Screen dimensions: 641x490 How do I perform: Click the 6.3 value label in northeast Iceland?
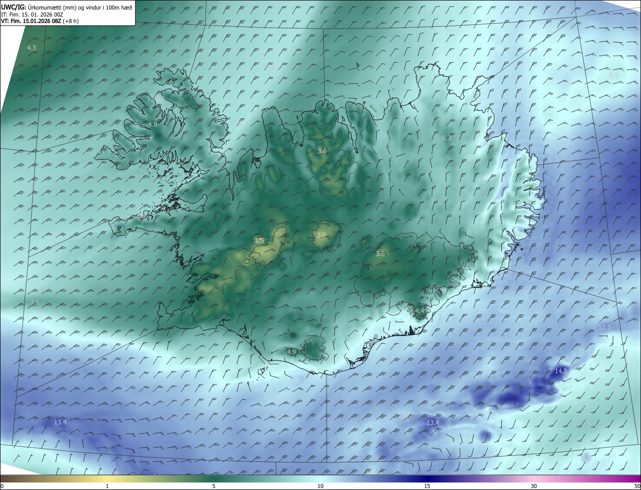[x=447, y=138]
